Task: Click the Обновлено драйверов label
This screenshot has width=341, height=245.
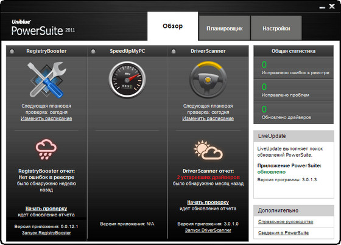Action: [286, 117]
